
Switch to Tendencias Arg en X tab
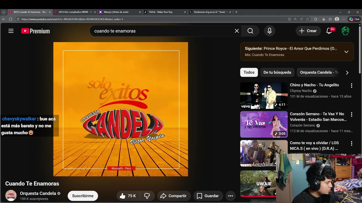[x=210, y=12]
